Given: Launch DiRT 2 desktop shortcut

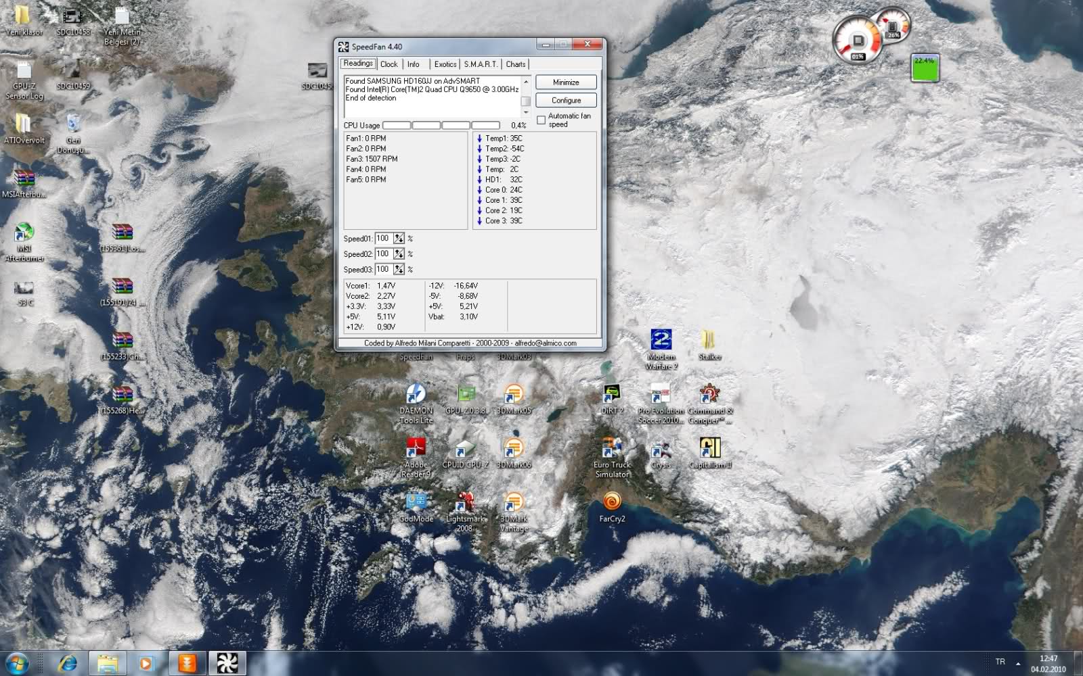Looking at the screenshot, I should click(612, 399).
